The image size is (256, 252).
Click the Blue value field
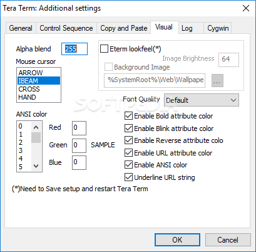point(79,162)
